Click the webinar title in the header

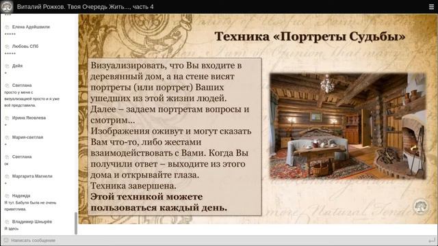(x=85, y=7)
